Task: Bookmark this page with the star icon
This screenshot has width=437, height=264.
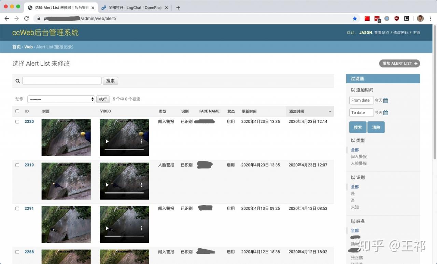Action: click(x=355, y=18)
